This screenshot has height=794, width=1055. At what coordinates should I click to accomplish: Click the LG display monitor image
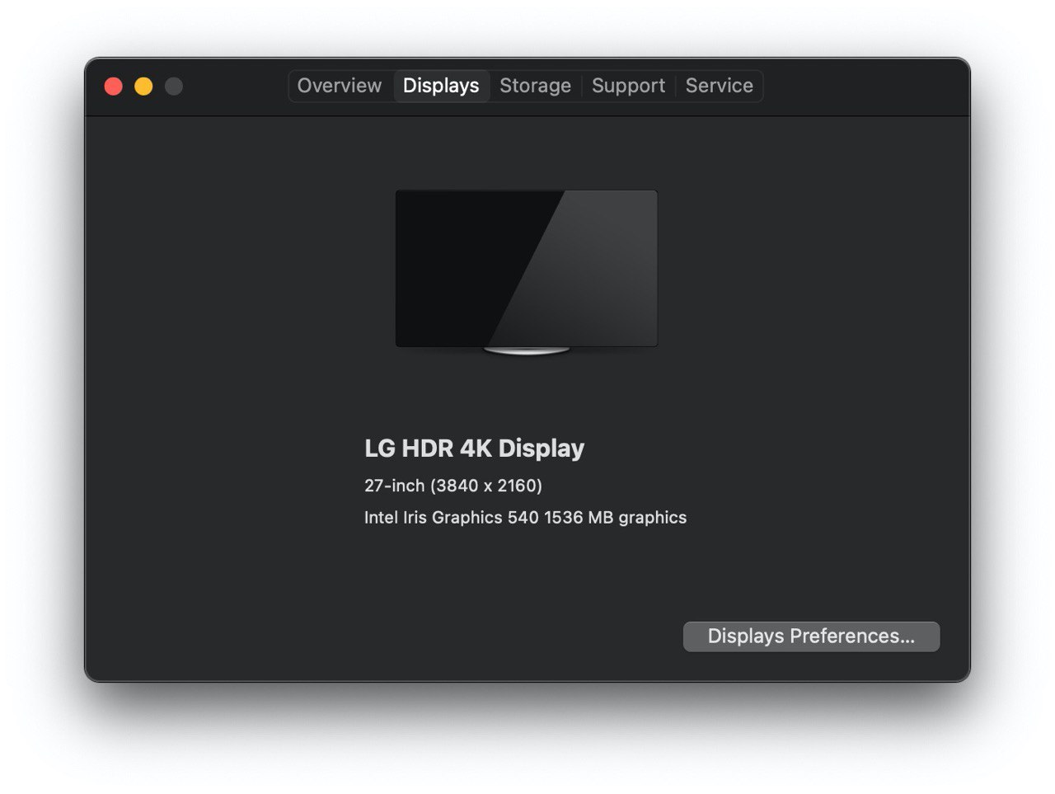coord(527,272)
